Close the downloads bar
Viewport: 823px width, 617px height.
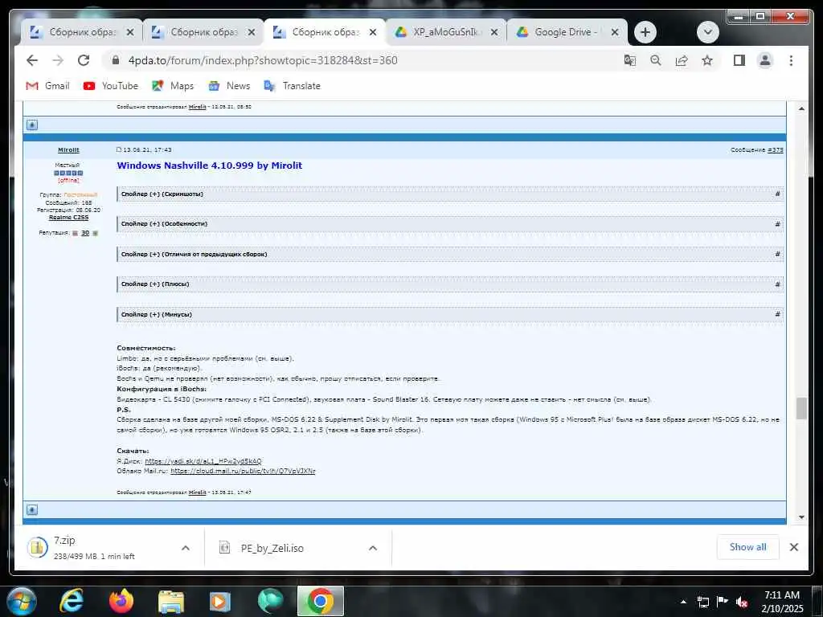(793, 547)
